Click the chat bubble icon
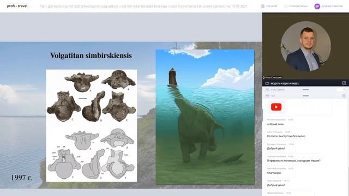Screen dimensions: 349x196 tap(267, 96)
